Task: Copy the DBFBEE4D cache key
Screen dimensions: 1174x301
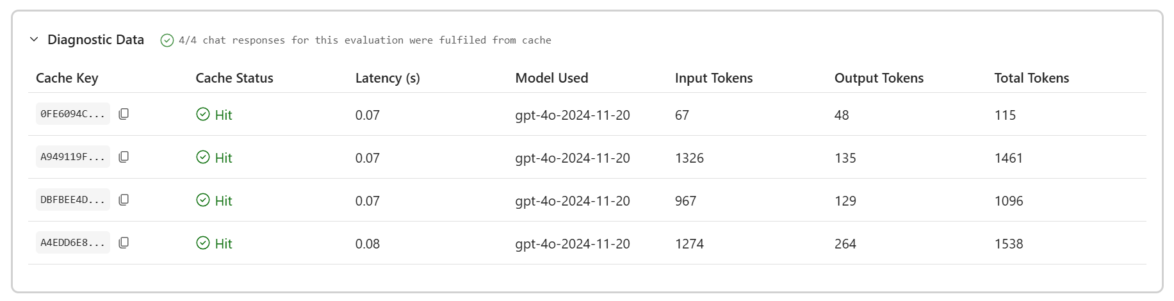Action: (x=124, y=200)
